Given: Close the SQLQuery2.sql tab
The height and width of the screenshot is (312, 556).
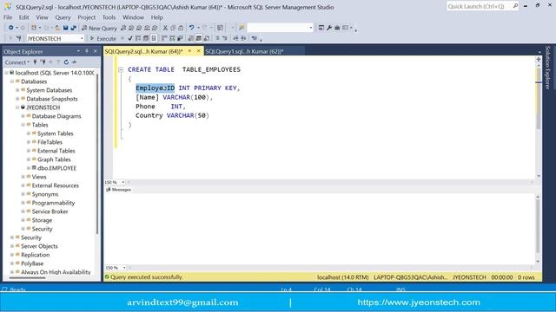Looking at the screenshot, I should pos(199,51).
